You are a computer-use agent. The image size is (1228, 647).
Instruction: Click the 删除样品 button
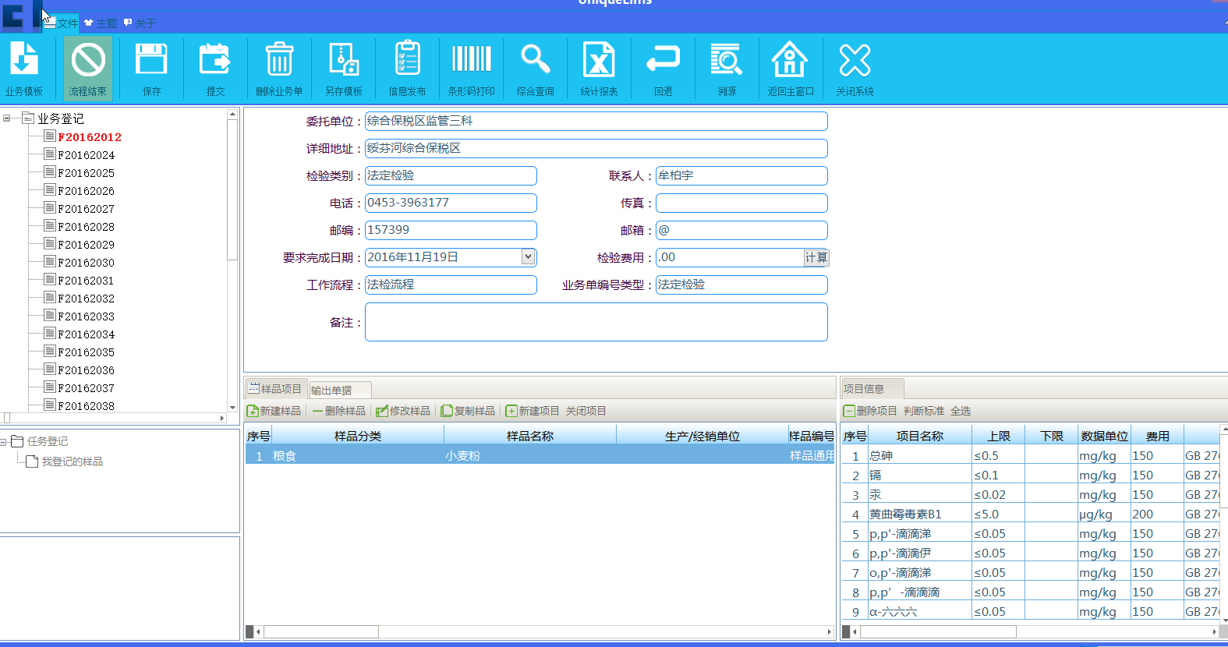click(x=339, y=411)
